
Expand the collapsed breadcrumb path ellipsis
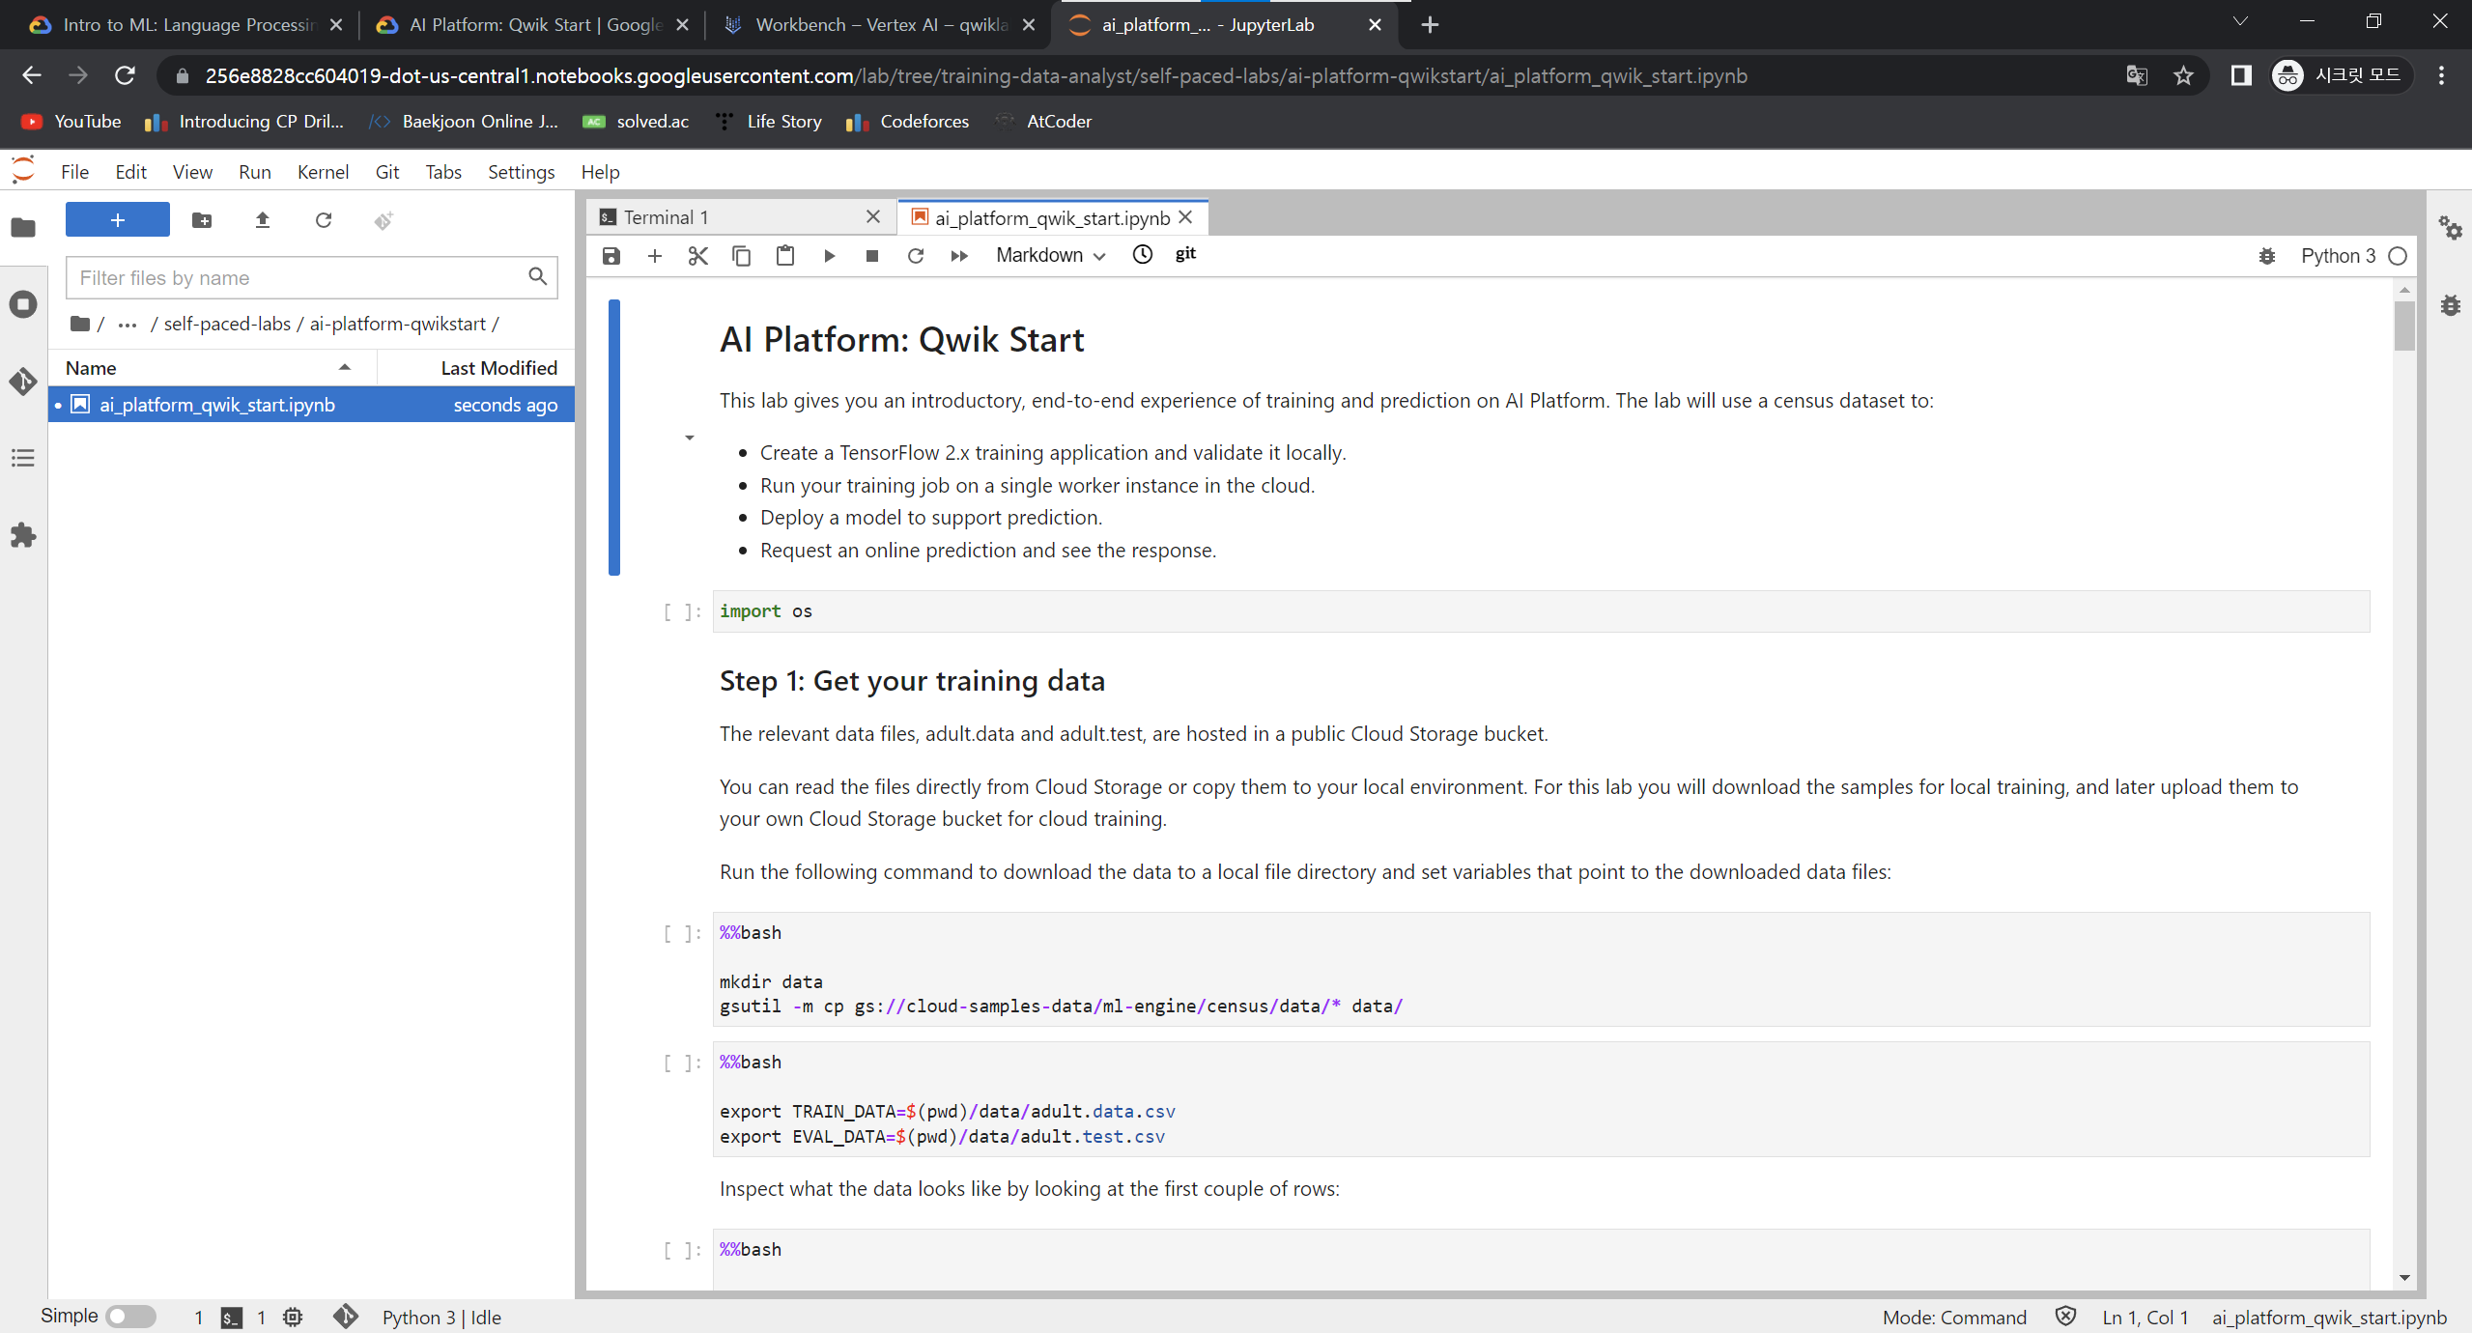tap(127, 325)
